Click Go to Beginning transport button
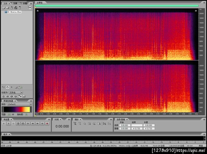The image size is (207, 154). click(x=28, y=124)
